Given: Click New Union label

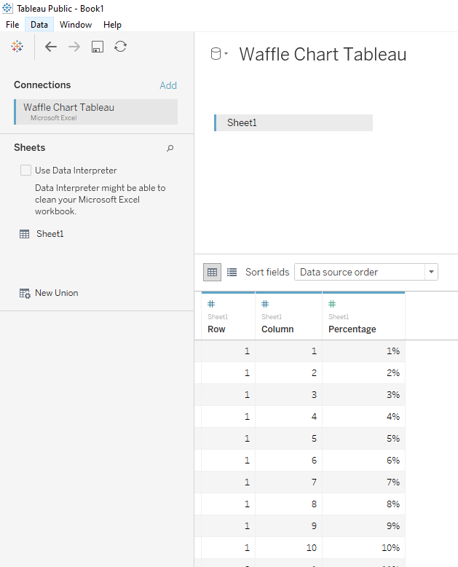Looking at the screenshot, I should pos(56,293).
